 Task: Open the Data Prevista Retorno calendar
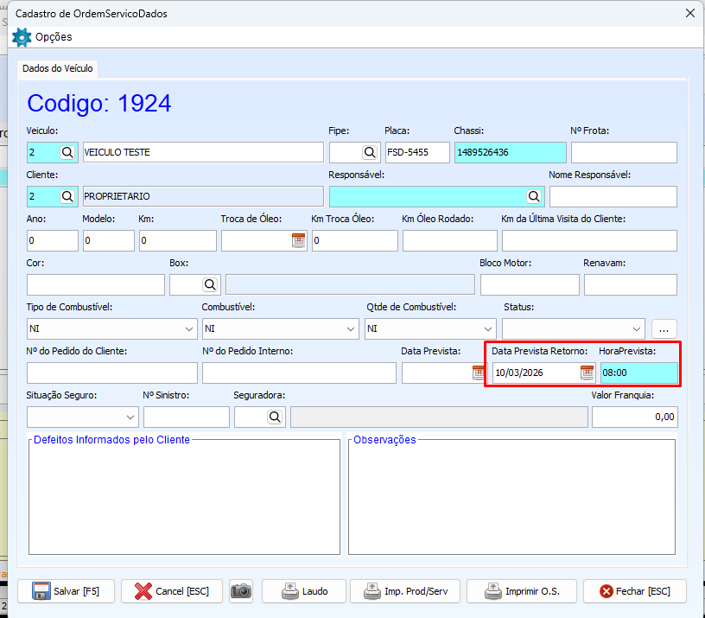[x=587, y=373]
